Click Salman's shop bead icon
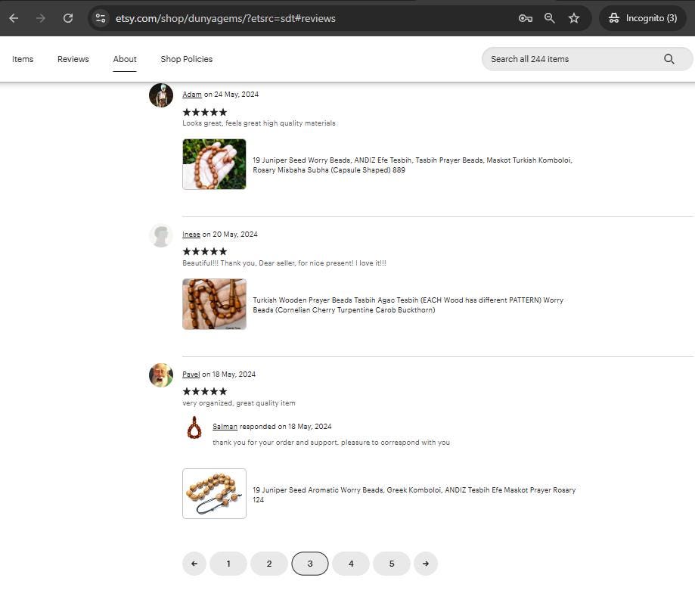The image size is (695, 606). point(194,427)
